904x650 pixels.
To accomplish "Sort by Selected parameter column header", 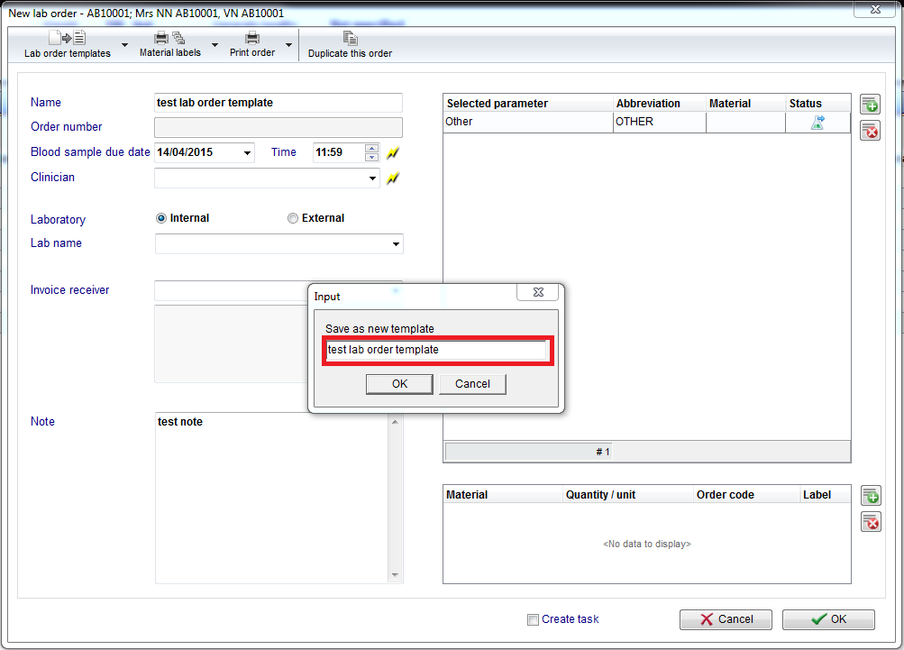I will (527, 104).
